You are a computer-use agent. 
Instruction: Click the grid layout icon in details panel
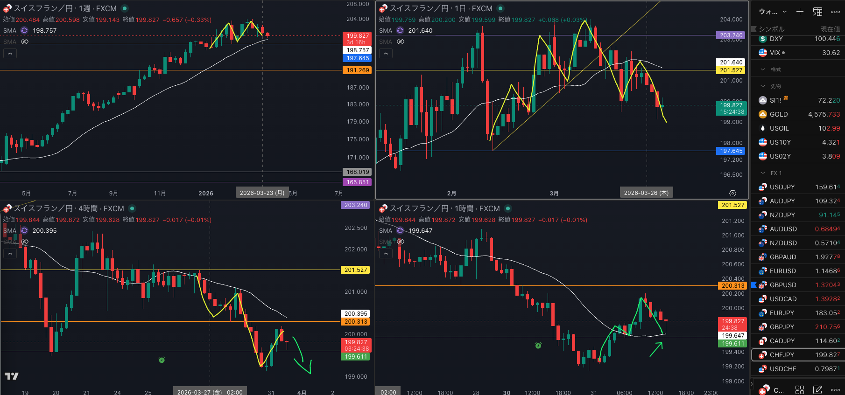point(800,389)
